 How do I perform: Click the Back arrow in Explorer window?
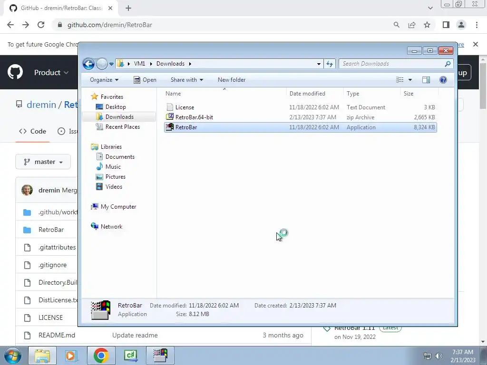[x=89, y=64]
